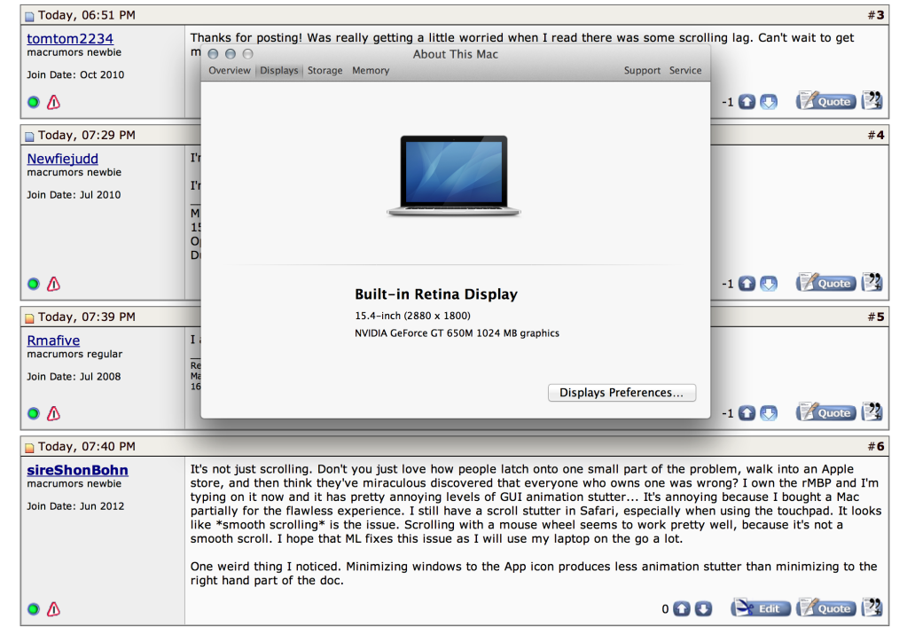The height and width of the screenshot is (634, 907).
Task: Open the Storage tab
Action: click(325, 71)
